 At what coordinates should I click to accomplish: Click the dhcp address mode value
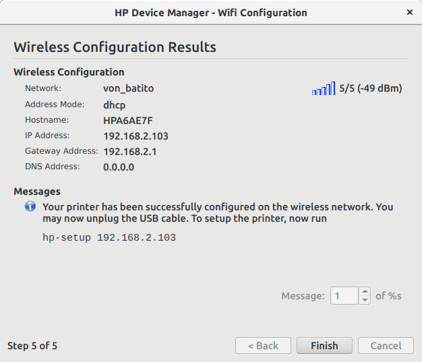click(x=114, y=105)
